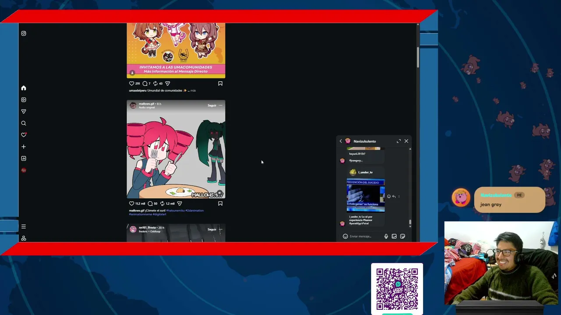Screen dimensions: 561x315
Task: Open the #hatsunemiku hashtag link
Action: pyautogui.click(x=175, y=210)
